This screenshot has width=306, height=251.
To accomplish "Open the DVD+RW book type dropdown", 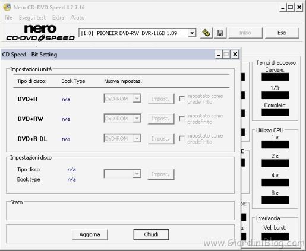I will click(137, 118).
